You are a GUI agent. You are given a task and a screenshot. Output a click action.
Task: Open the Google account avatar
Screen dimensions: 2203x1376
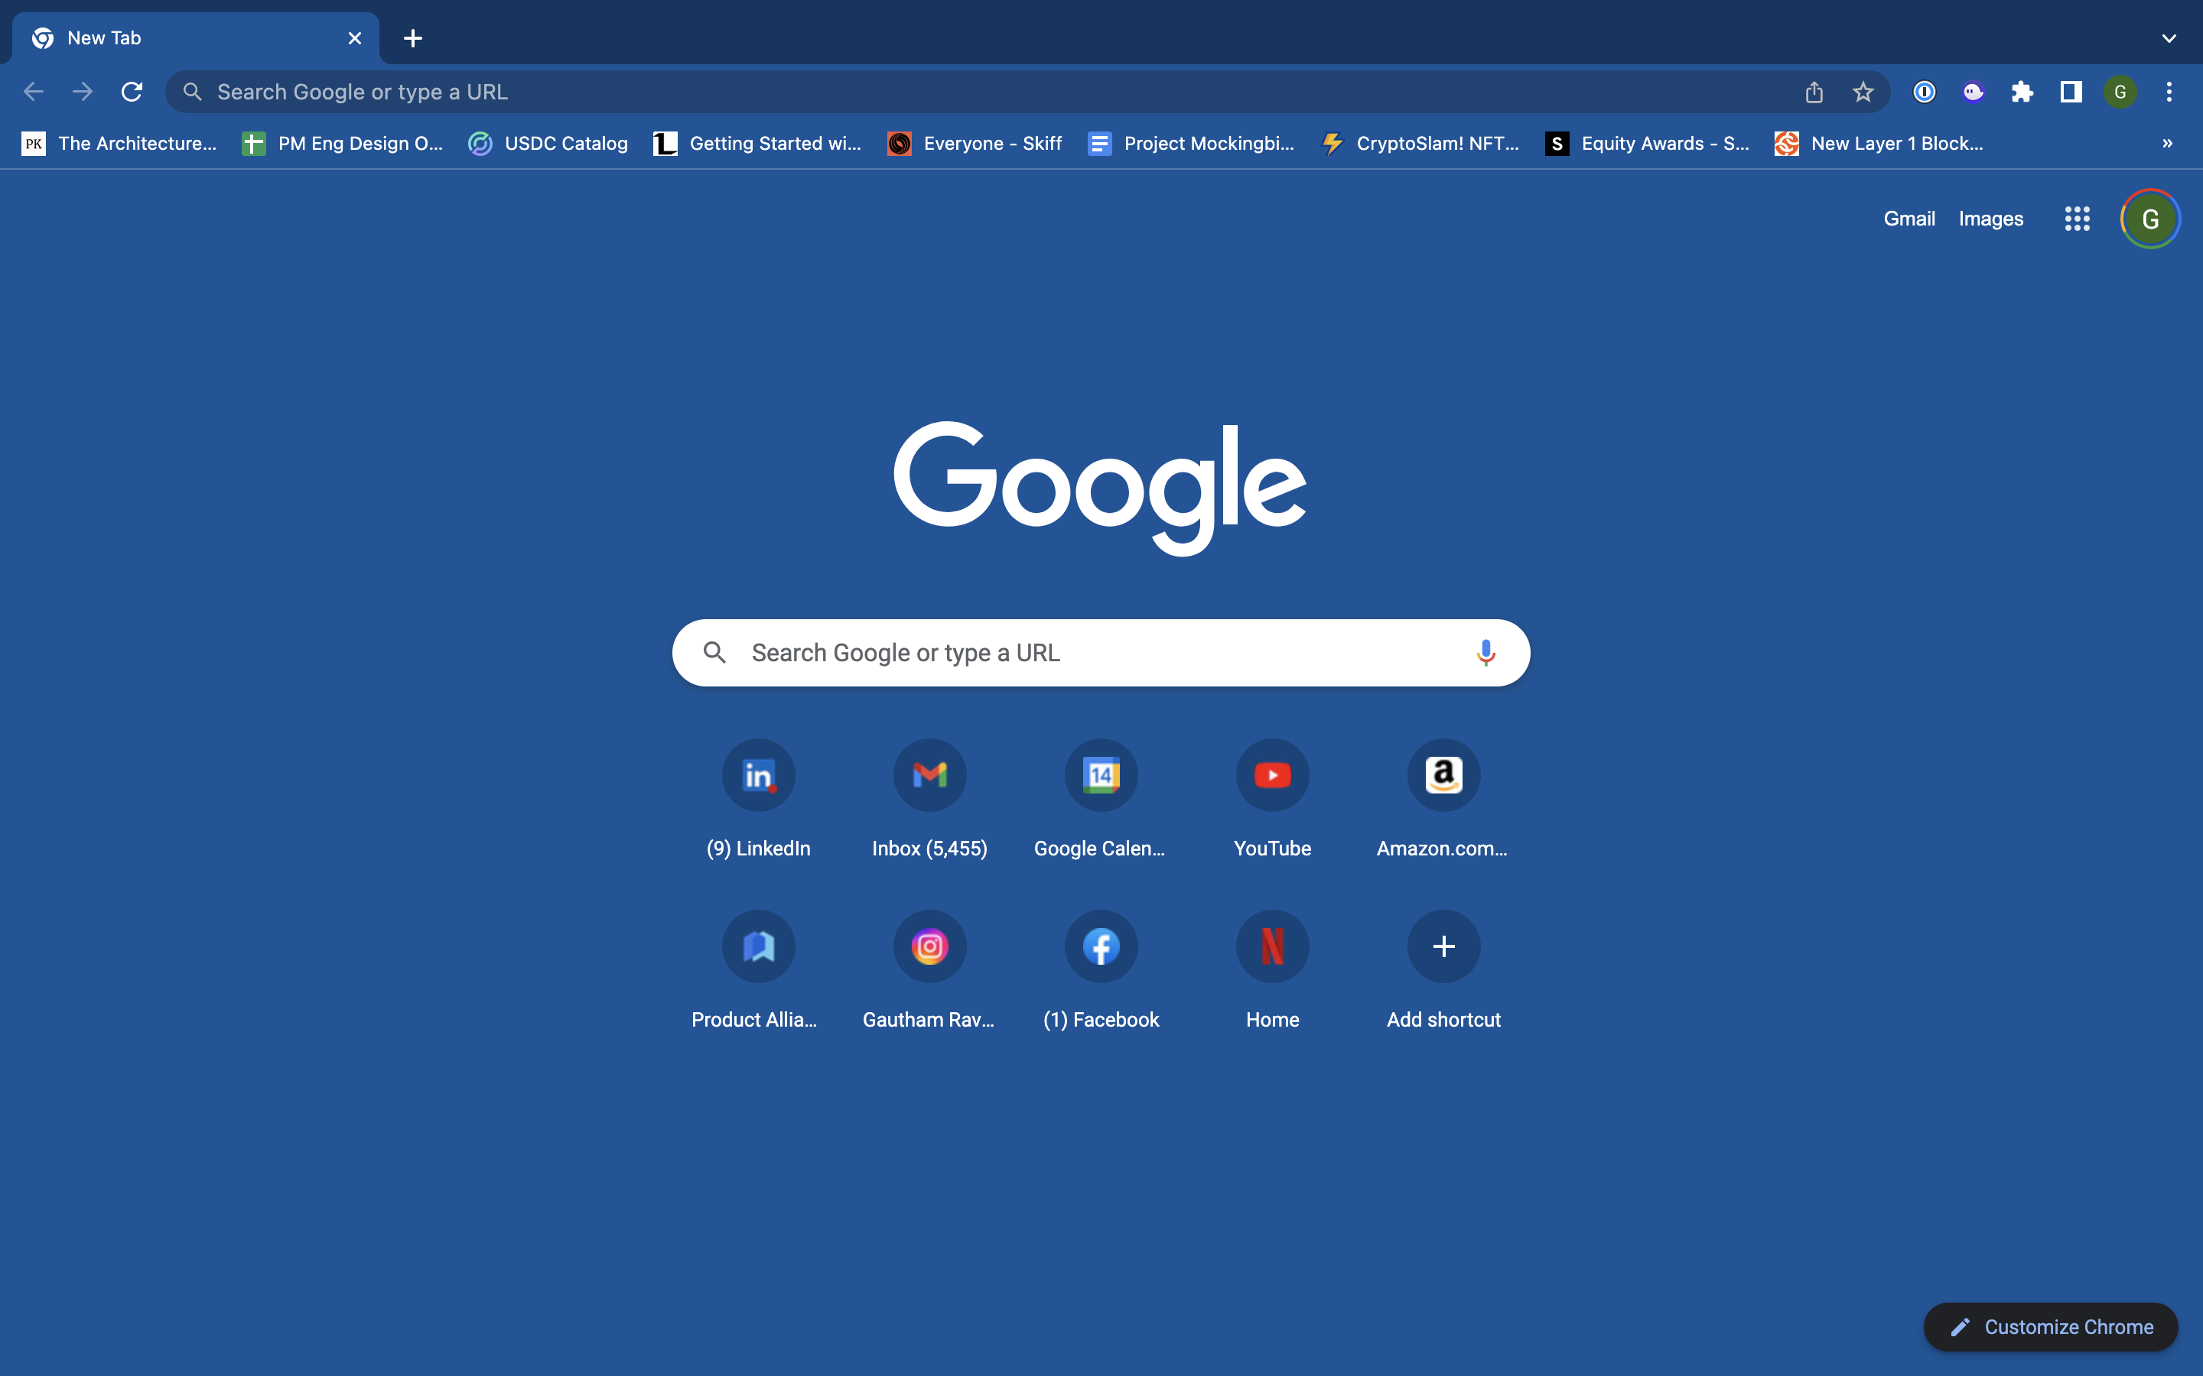click(x=2150, y=219)
